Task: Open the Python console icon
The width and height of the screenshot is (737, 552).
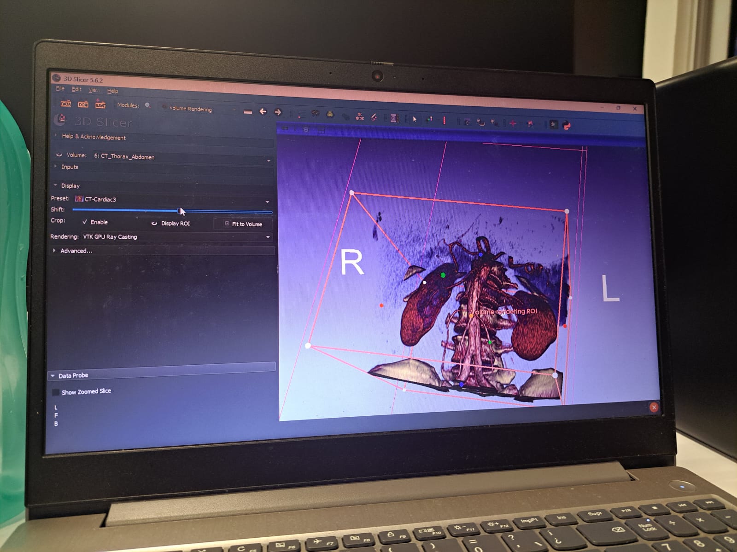Action: tap(567, 125)
